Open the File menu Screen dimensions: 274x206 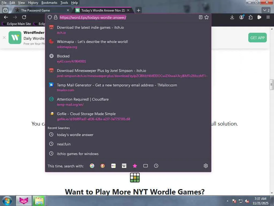coord(4,3)
